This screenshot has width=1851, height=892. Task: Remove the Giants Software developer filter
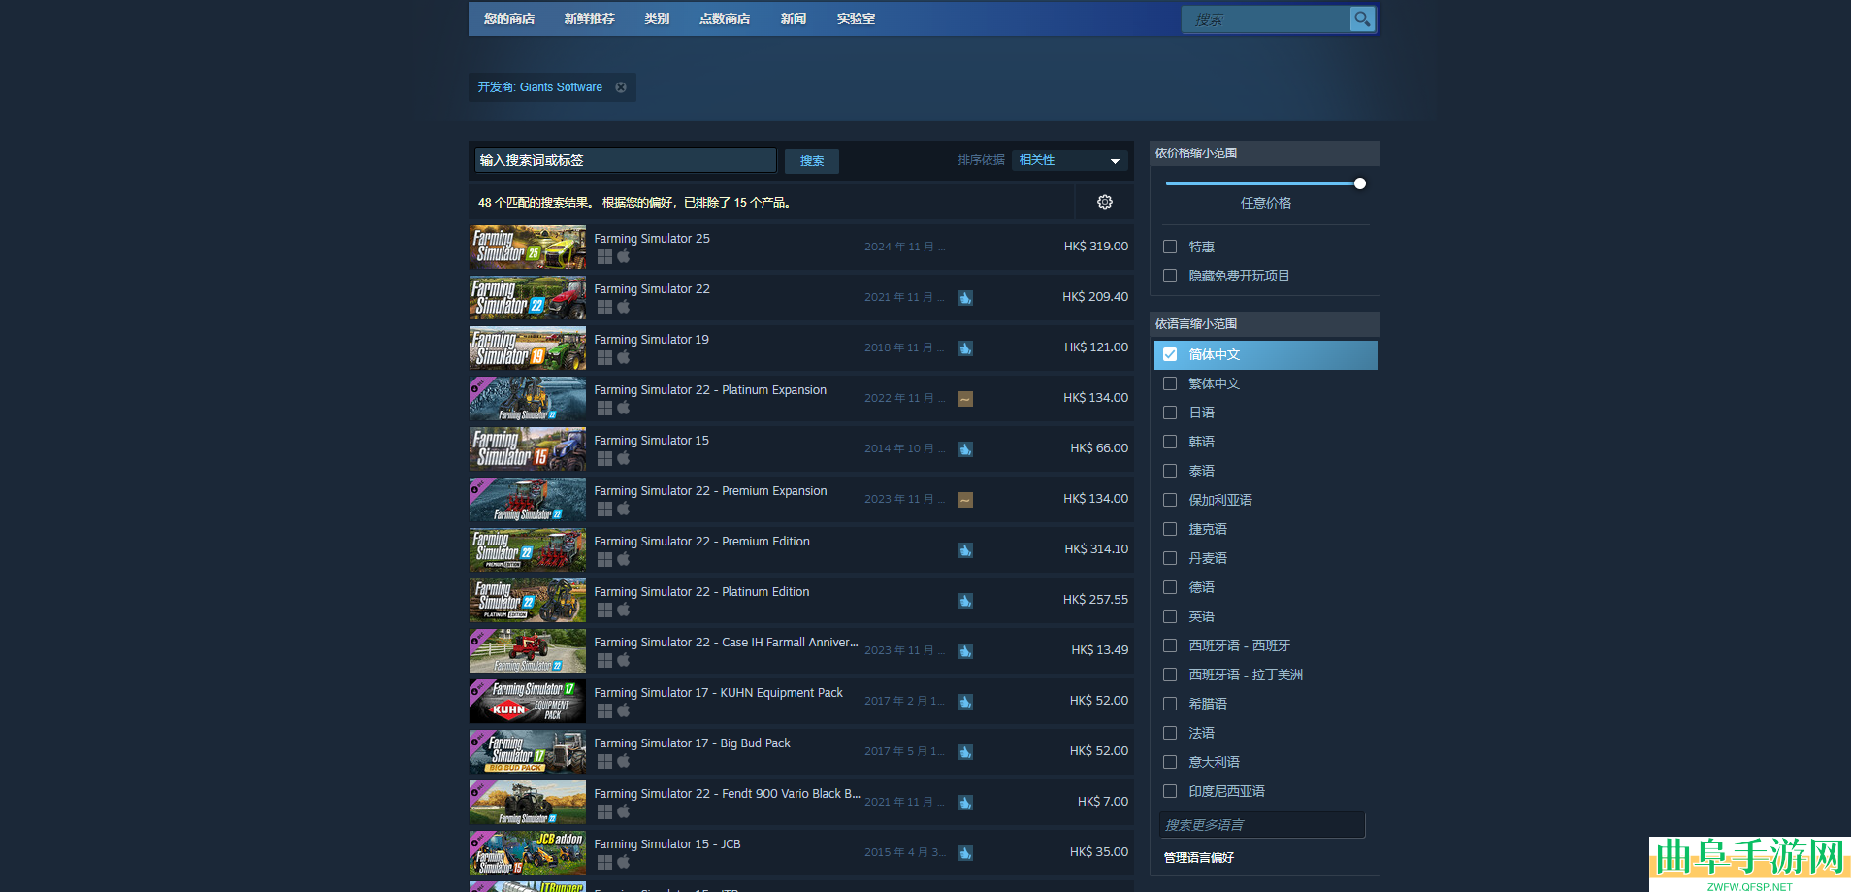621,87
